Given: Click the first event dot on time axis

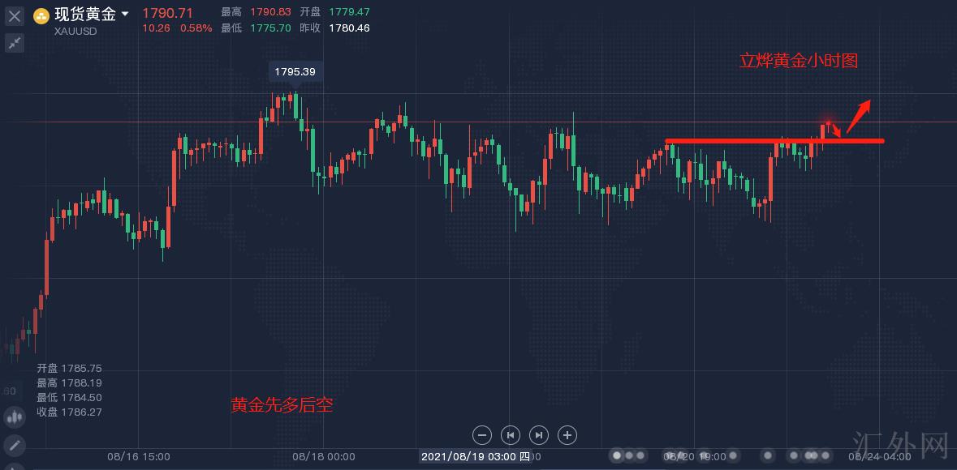Looking at the screenshot, I should [x=618, y=455].
